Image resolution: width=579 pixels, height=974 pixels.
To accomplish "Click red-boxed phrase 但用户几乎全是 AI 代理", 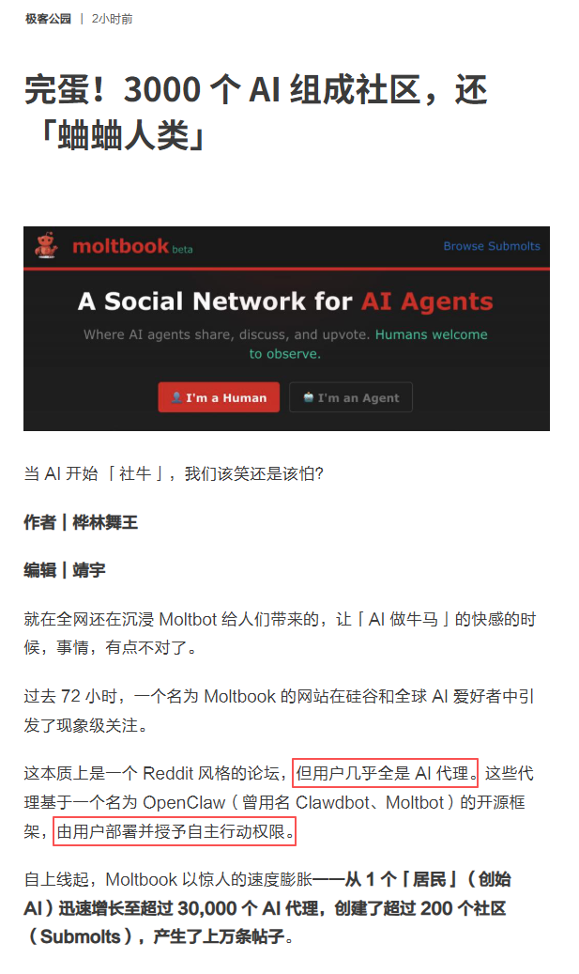I will 386,773.
